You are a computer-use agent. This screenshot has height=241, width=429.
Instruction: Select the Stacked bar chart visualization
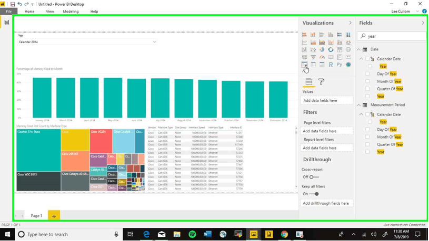(304, 35)
